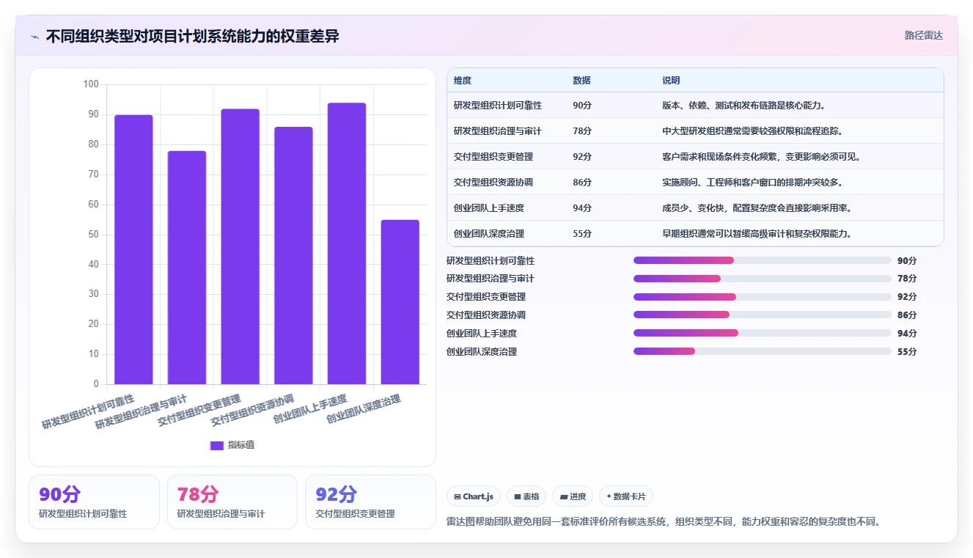Click the 数据 column header
This screenshot has height=558, width=973.
tap(581, 81)
